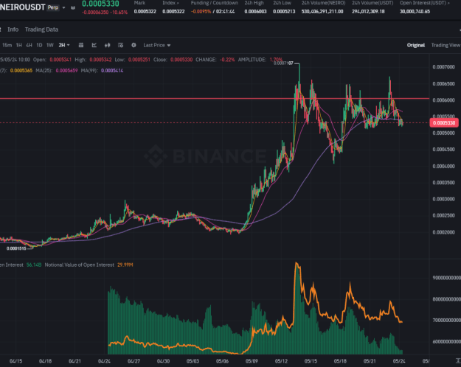Click the 0.0007107 high marker label
The image size is (461, 367).
pyautogui.click(x=283, y=63)
